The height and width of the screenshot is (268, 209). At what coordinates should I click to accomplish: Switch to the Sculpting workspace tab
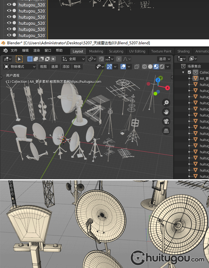click(116, 51)
